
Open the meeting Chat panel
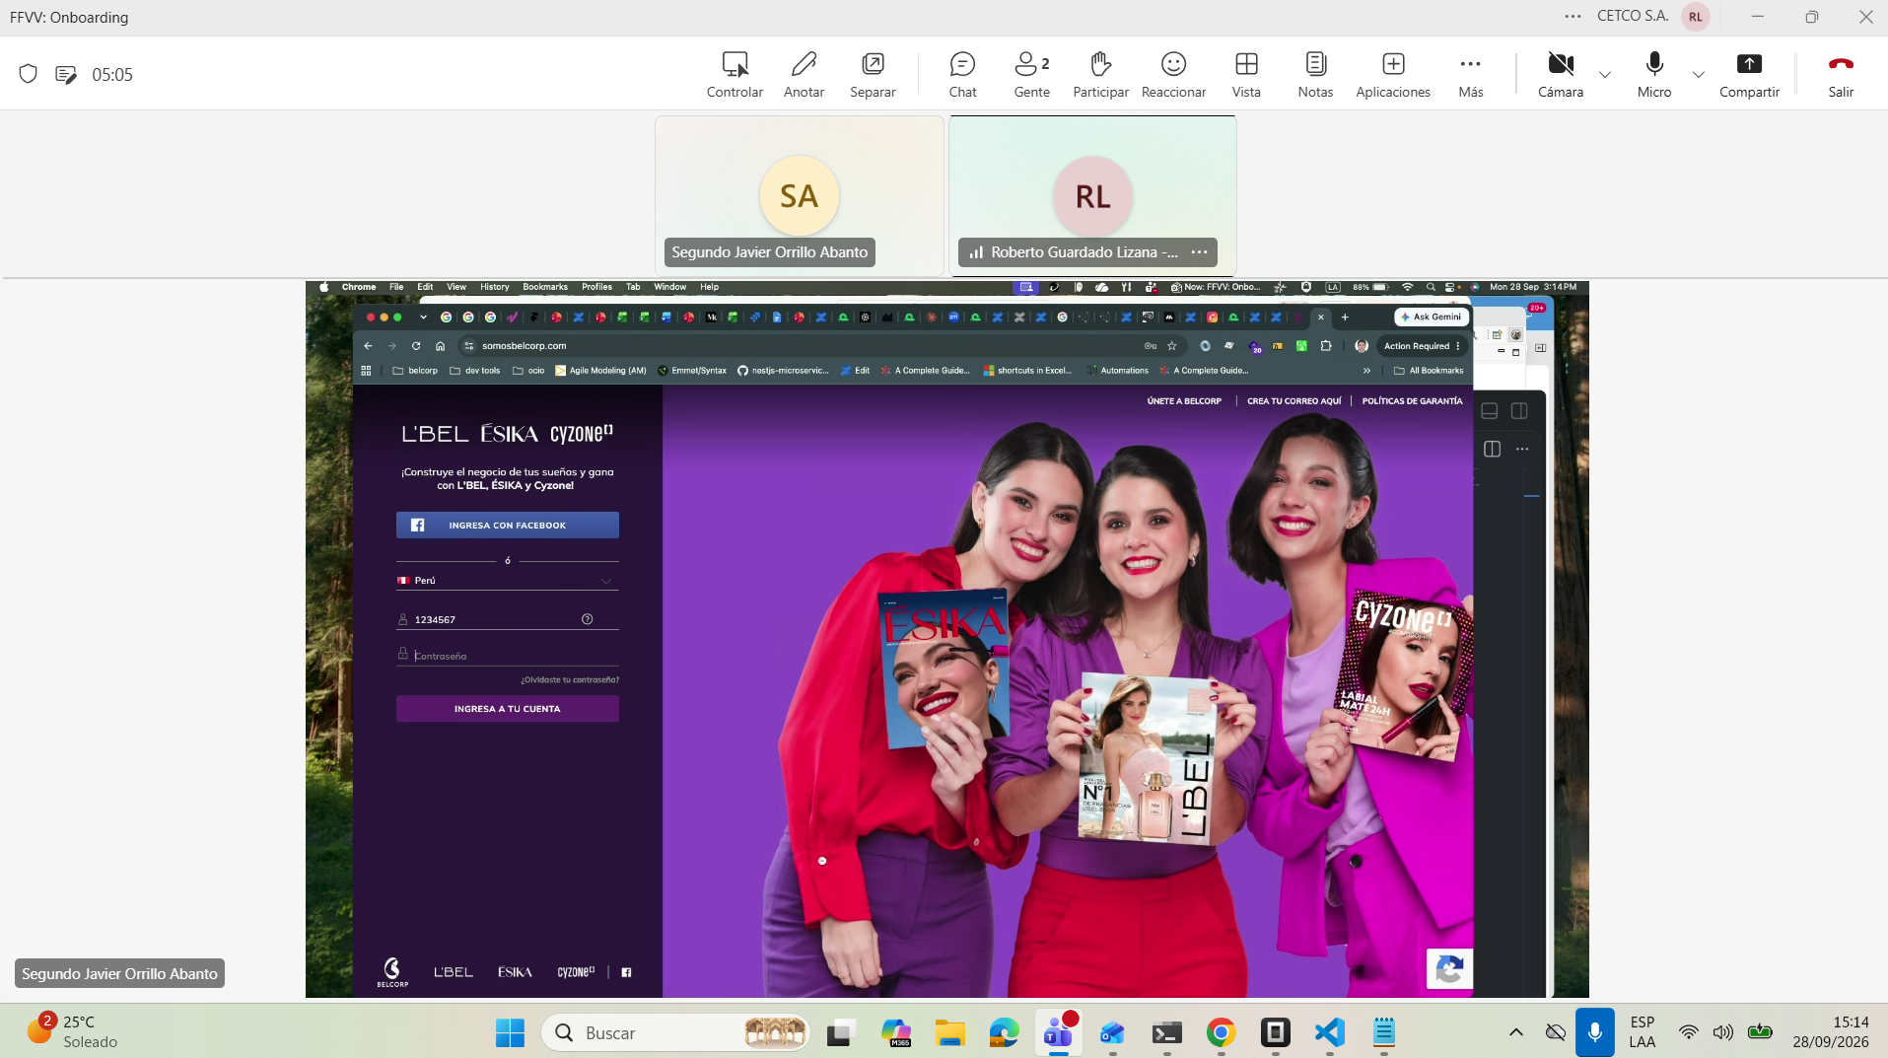[962, 75]
